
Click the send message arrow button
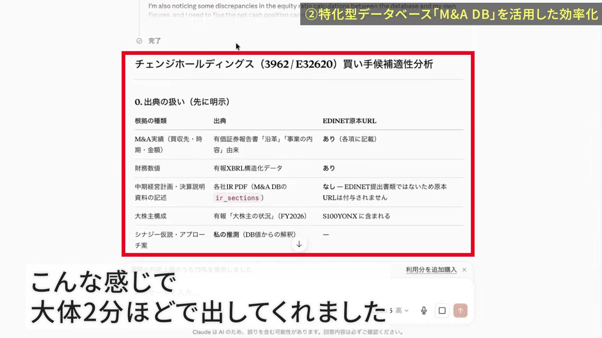[460, 310]
